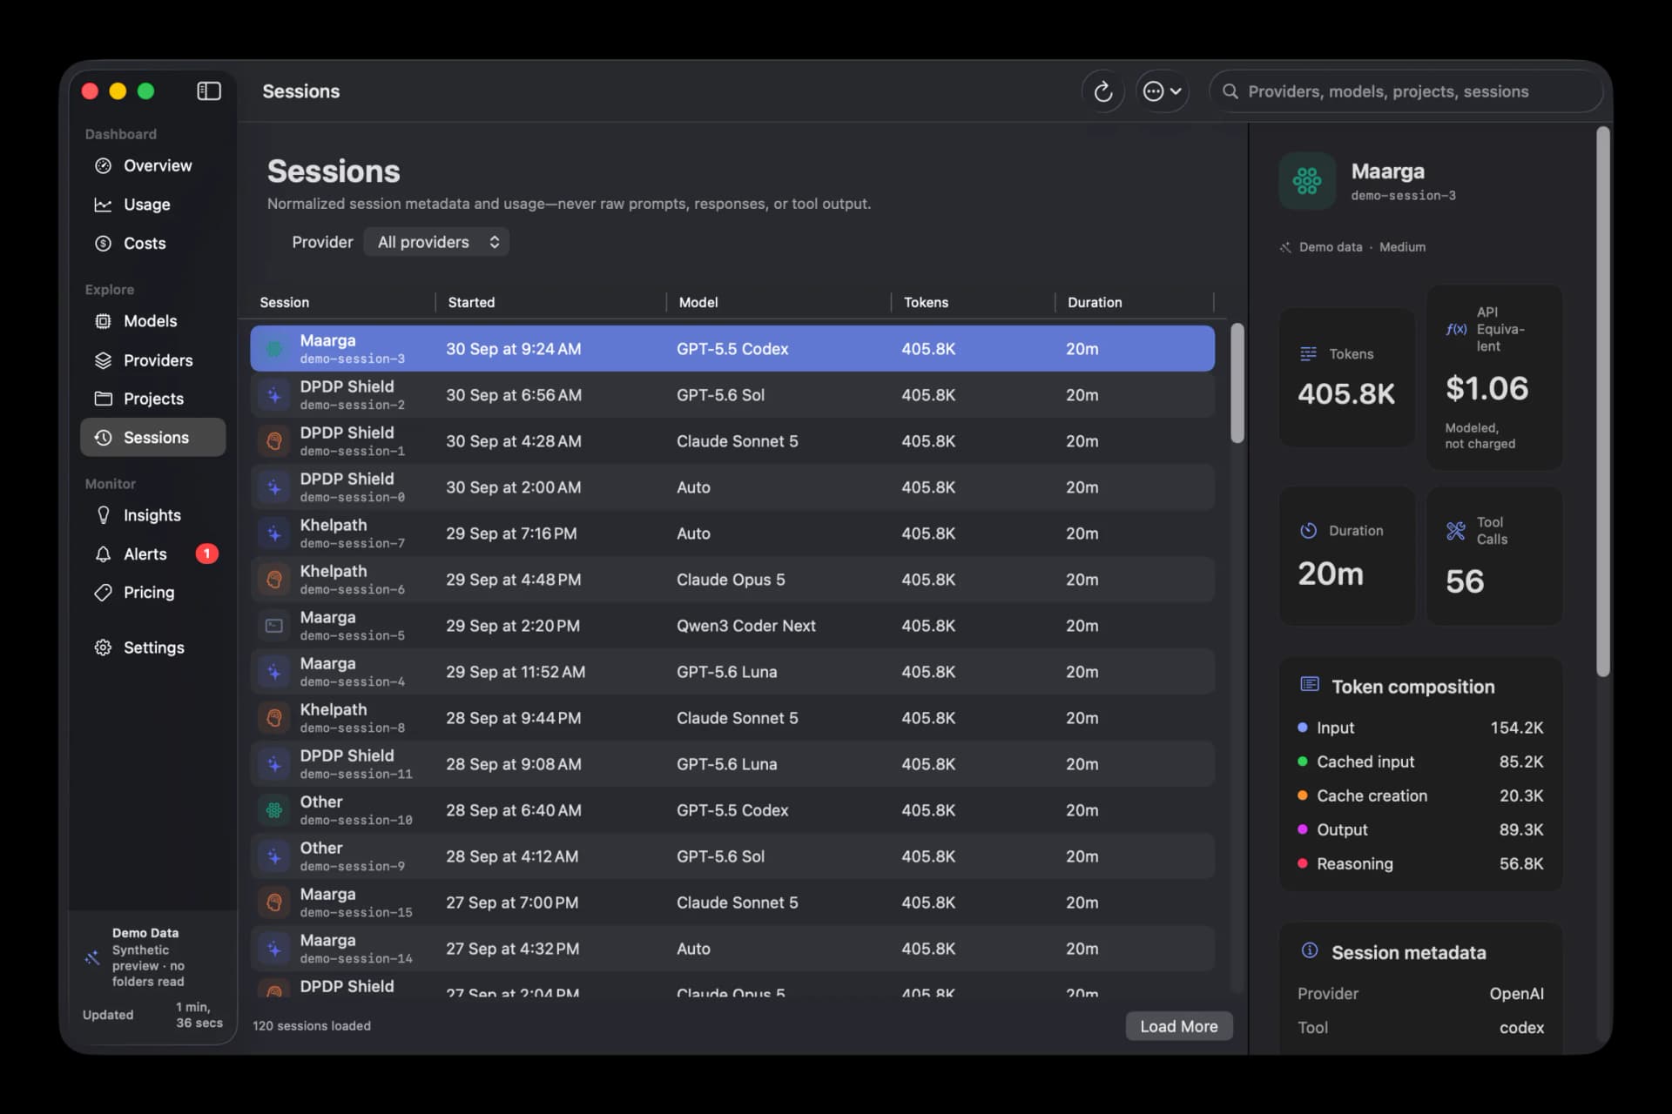
Task: Click the detail panel vertical scrollbar
Action: click(1602, 402)
